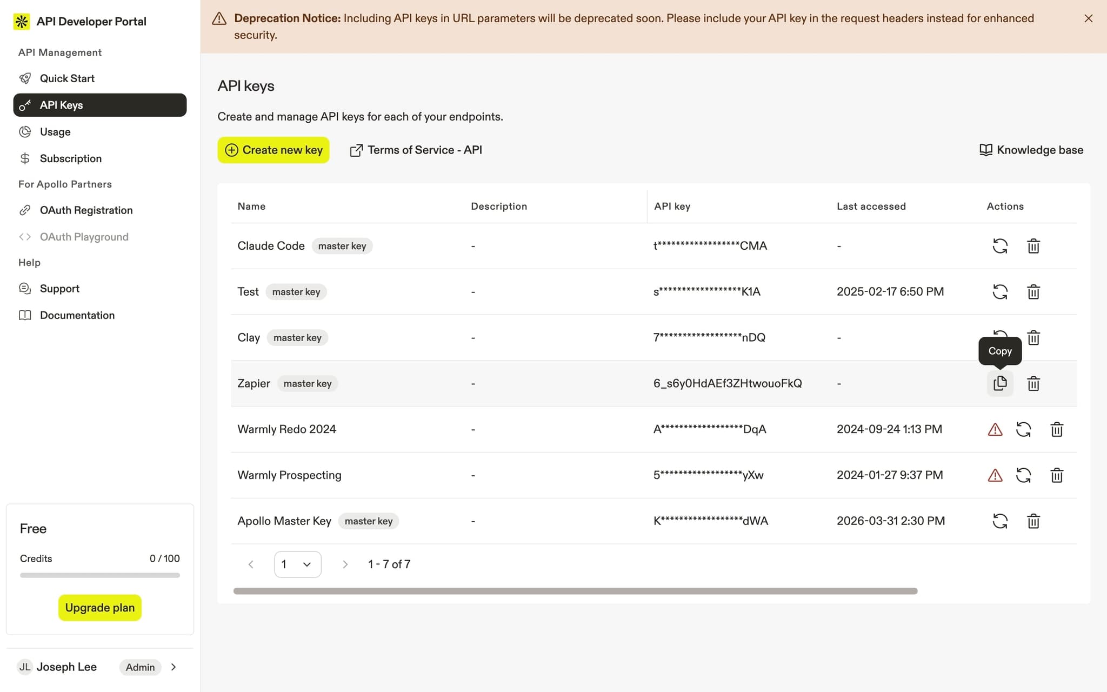Click the credits progress bar

[x=99, y=575]
